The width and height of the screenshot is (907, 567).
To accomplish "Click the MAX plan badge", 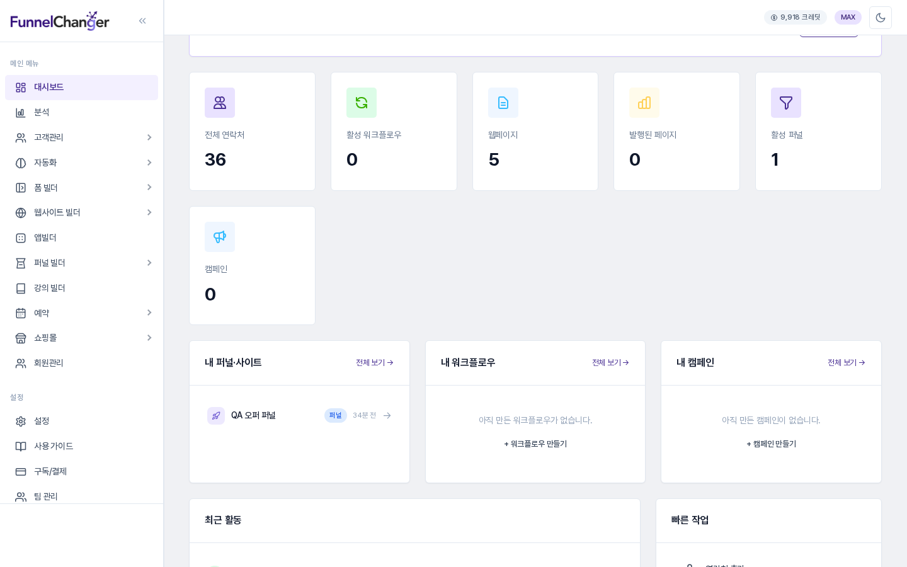I will click(848, 18).
